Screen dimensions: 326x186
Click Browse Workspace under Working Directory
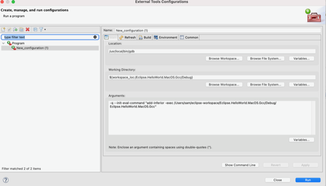224,85
